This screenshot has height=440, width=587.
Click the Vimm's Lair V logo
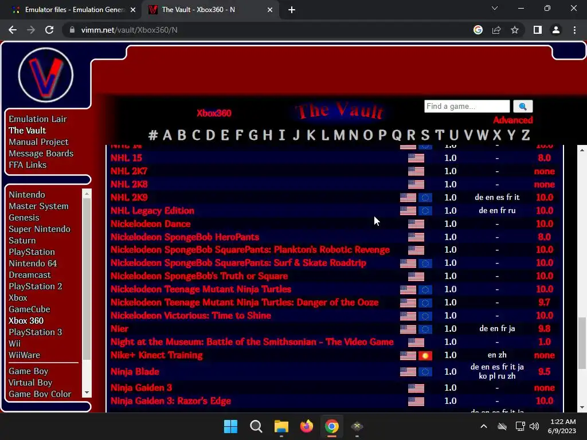46,75
